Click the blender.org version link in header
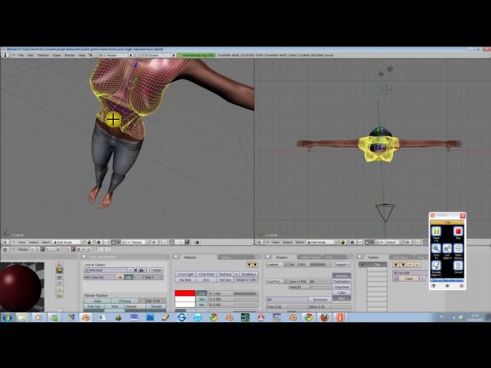The width and height of the screenshot is (491, 368). coord(196,55)
